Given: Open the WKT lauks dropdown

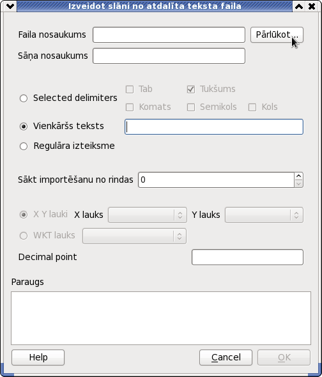Looking at the screenshot, I should 134,236.
